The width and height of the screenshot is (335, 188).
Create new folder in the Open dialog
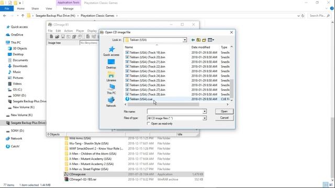[x=204, y=40]
